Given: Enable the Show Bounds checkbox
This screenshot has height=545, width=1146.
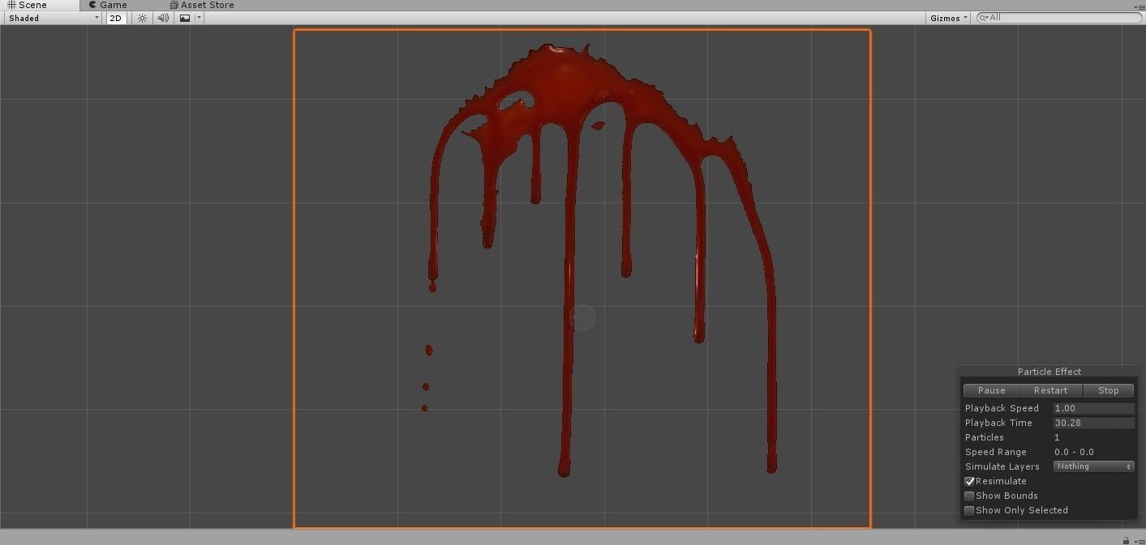Looking at the screenshot, I should click(x=969, y=496).
